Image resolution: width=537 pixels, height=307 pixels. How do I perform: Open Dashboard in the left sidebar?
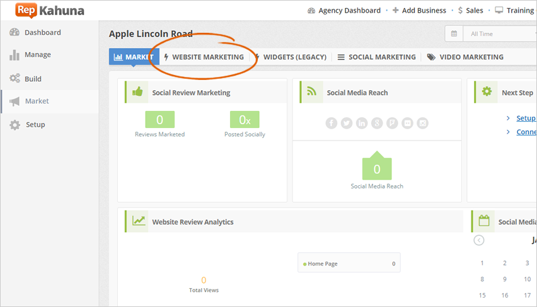(x=42, y=32)
